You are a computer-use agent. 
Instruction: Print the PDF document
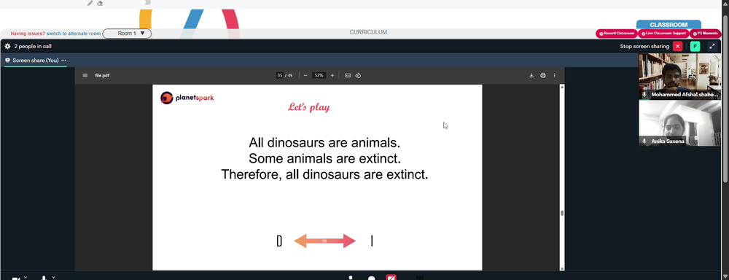[x=542, y=75]
